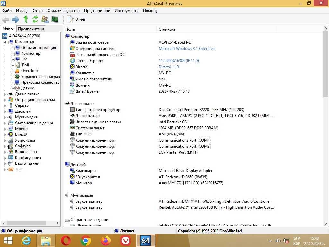Open the 11.0.9600.16384 (IE 11.0) link

pyautogui.click(x=179, y=61)
